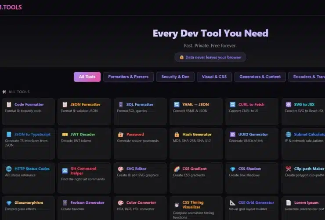
Task: Click the lock icon in privacy badge
Action: point(182,57)
